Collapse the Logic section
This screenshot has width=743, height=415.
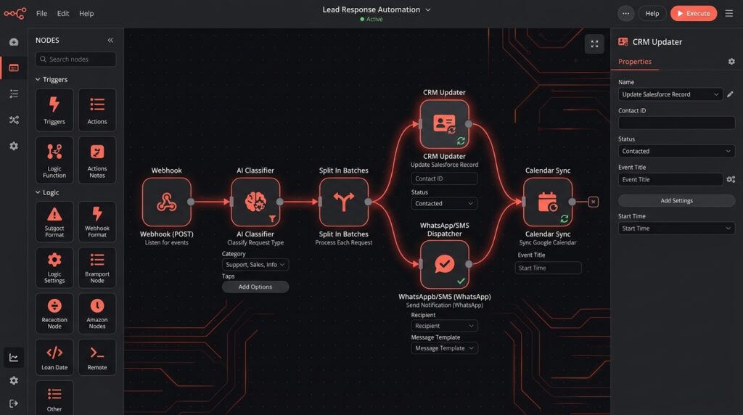pos(38,192)
